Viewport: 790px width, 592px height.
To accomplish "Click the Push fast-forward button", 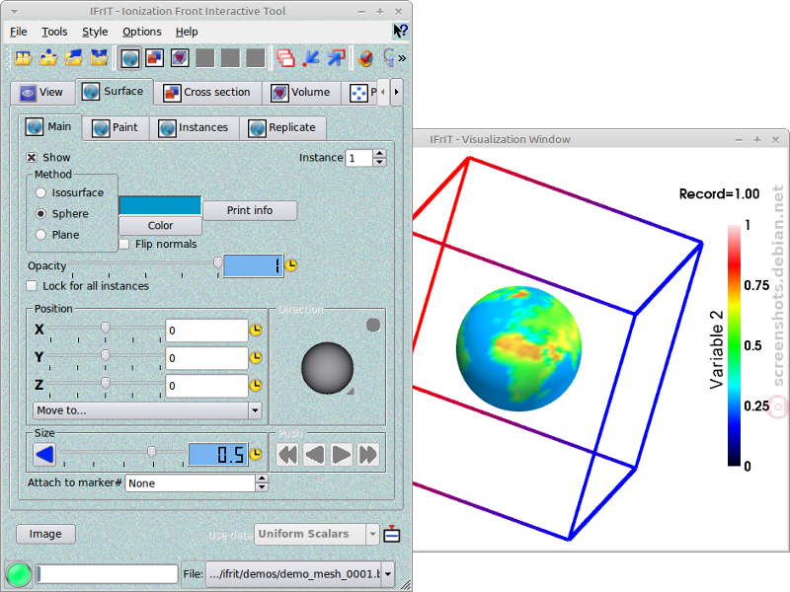I will (367, 455).
